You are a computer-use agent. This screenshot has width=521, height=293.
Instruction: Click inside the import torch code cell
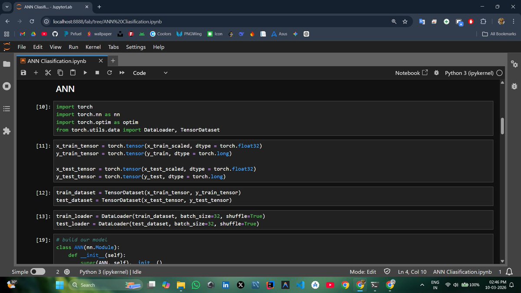tap(274, 118)
